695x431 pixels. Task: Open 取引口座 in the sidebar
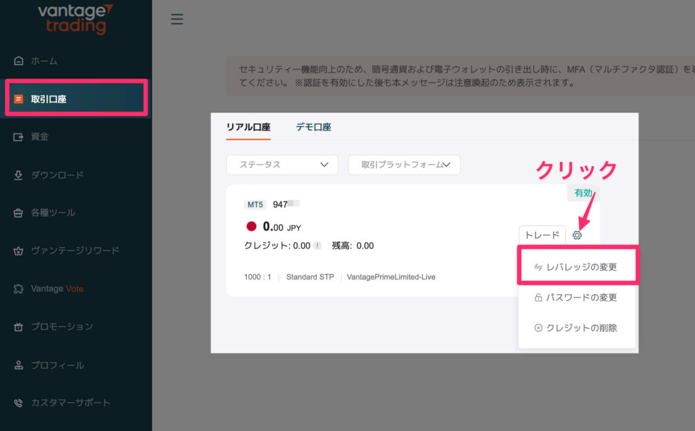(x=75, y=99)
